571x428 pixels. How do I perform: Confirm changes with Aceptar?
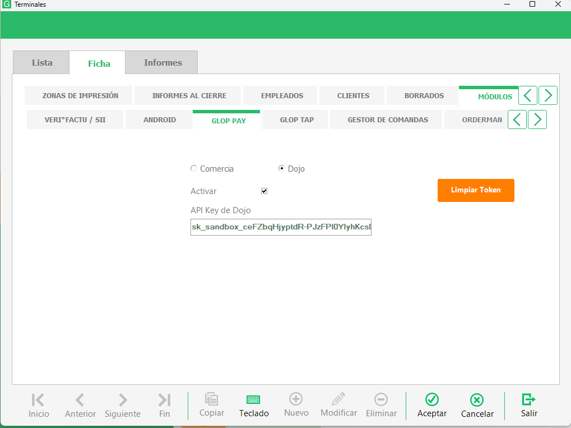pos(432,406)
